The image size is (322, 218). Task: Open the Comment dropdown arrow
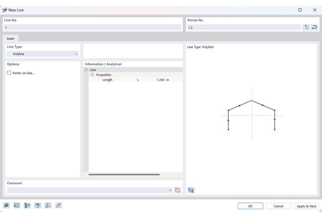170,190
